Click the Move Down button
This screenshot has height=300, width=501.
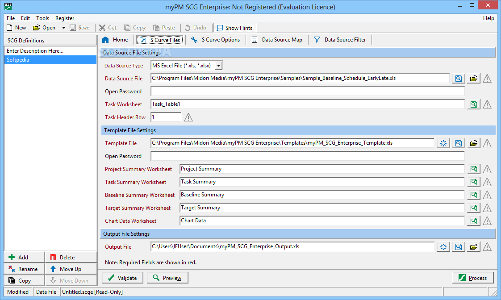point(71,280)
